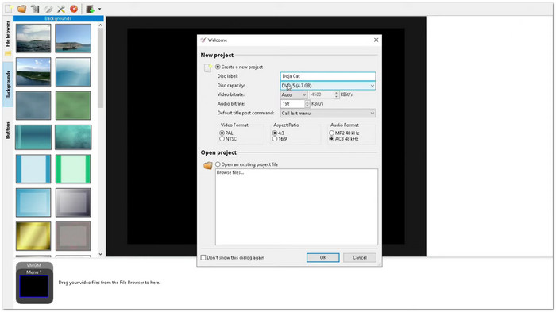Choose the 16:9 aspect ratio
Screen dimensions: 556x312
point(275,139)
